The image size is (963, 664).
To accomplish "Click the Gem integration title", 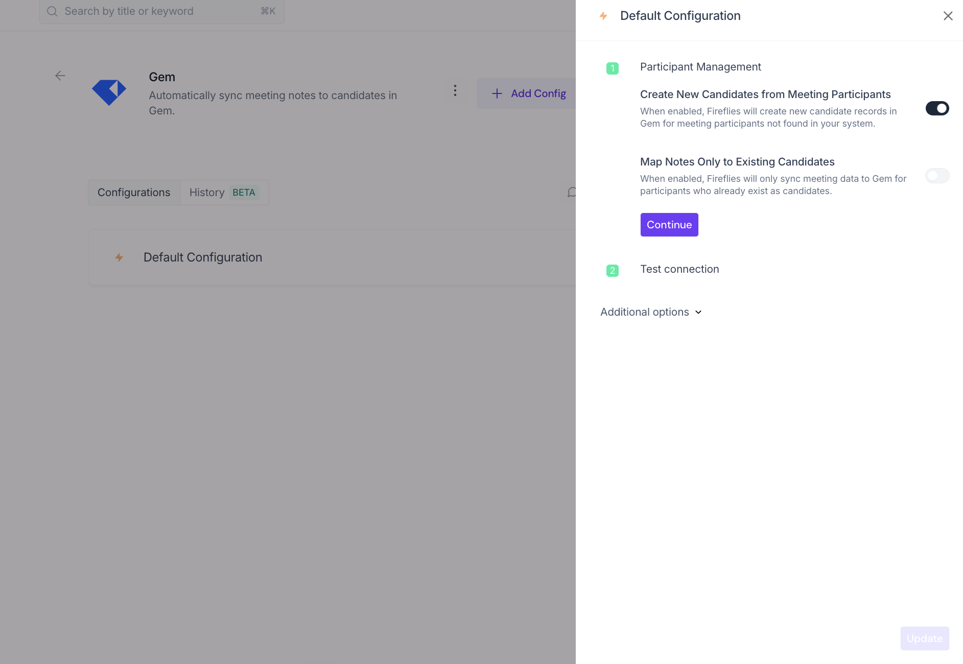I will pos(162,77).
